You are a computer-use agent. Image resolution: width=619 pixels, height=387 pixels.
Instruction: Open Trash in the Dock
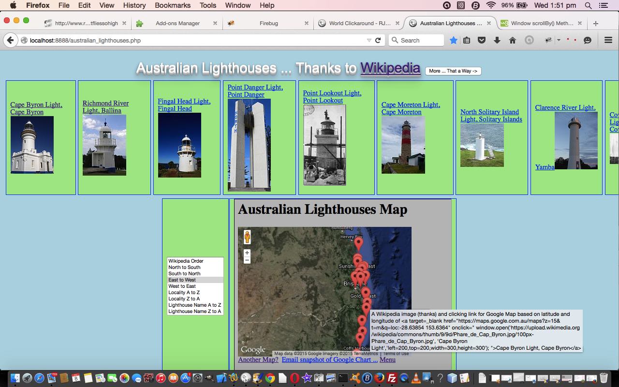[604, 378]
